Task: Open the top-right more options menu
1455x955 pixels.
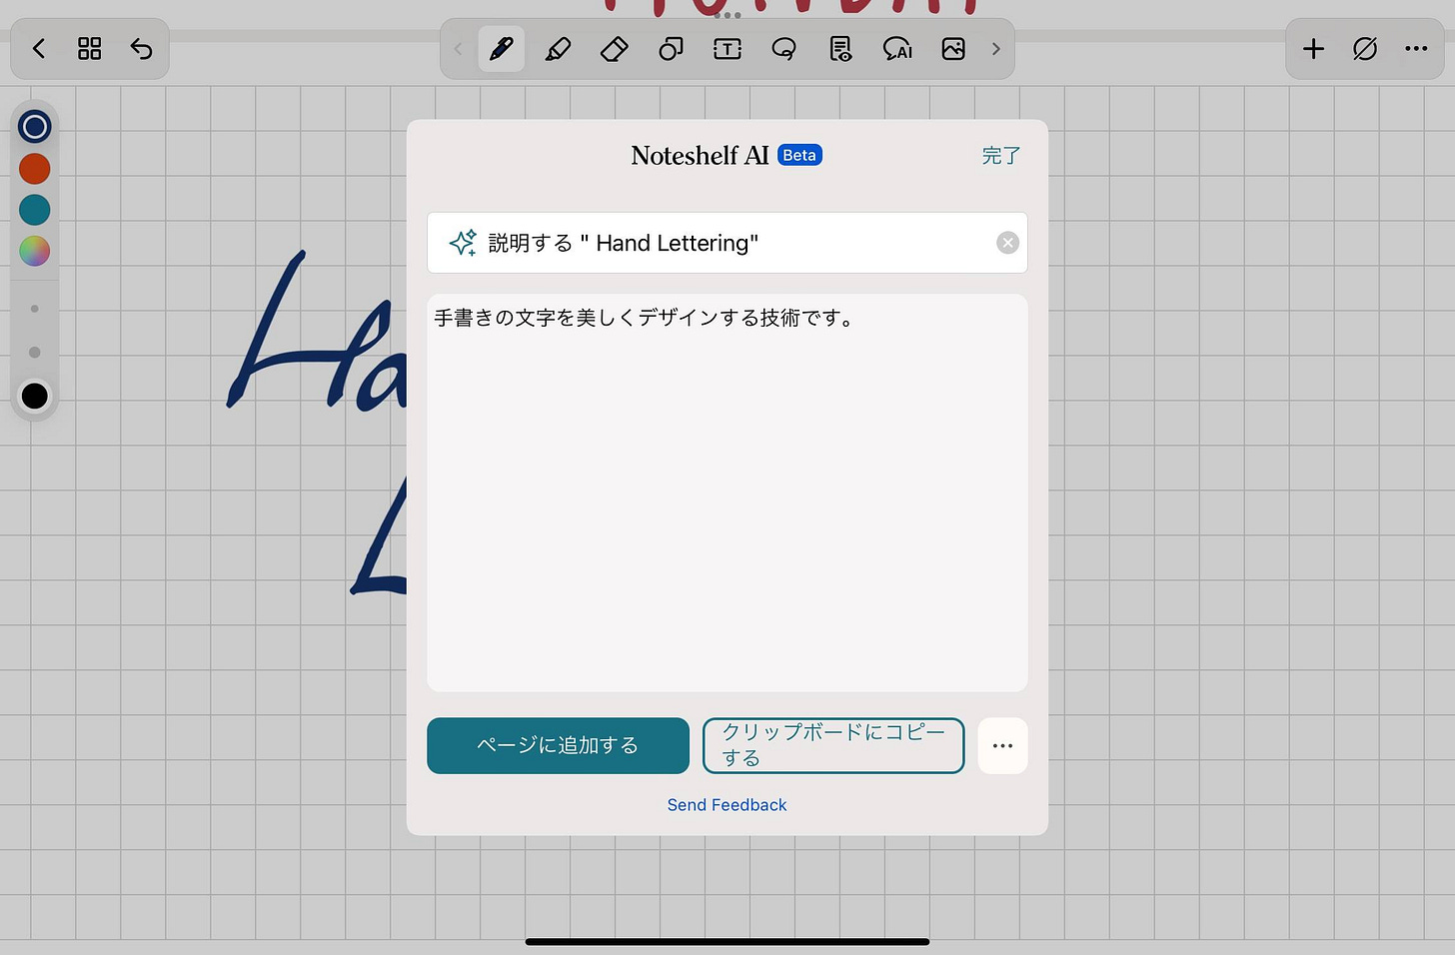Action: tap(1416, 49)
